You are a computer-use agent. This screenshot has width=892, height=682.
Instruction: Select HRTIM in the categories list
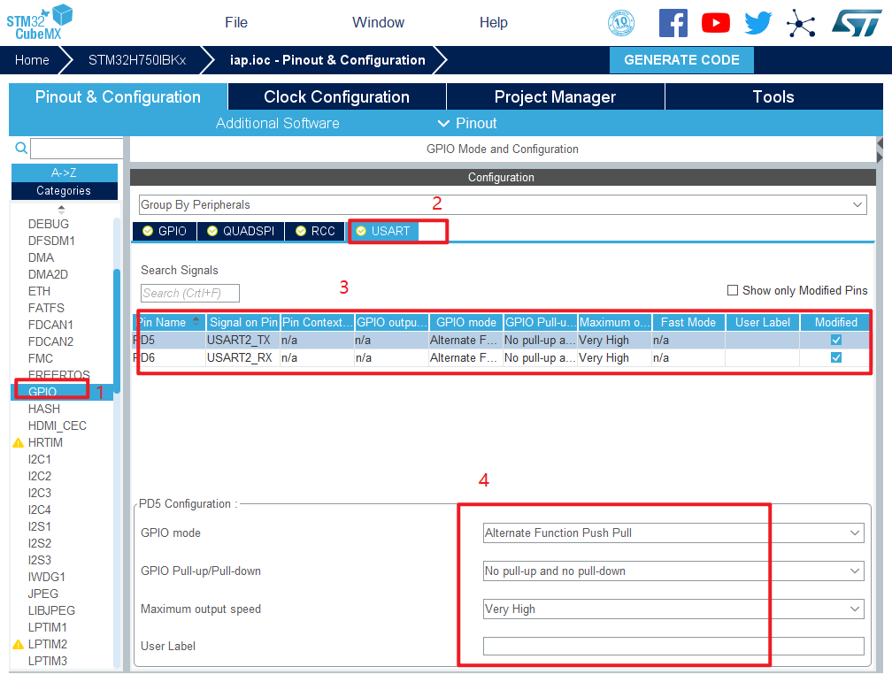pyautogui.click(x=45, y=442)
